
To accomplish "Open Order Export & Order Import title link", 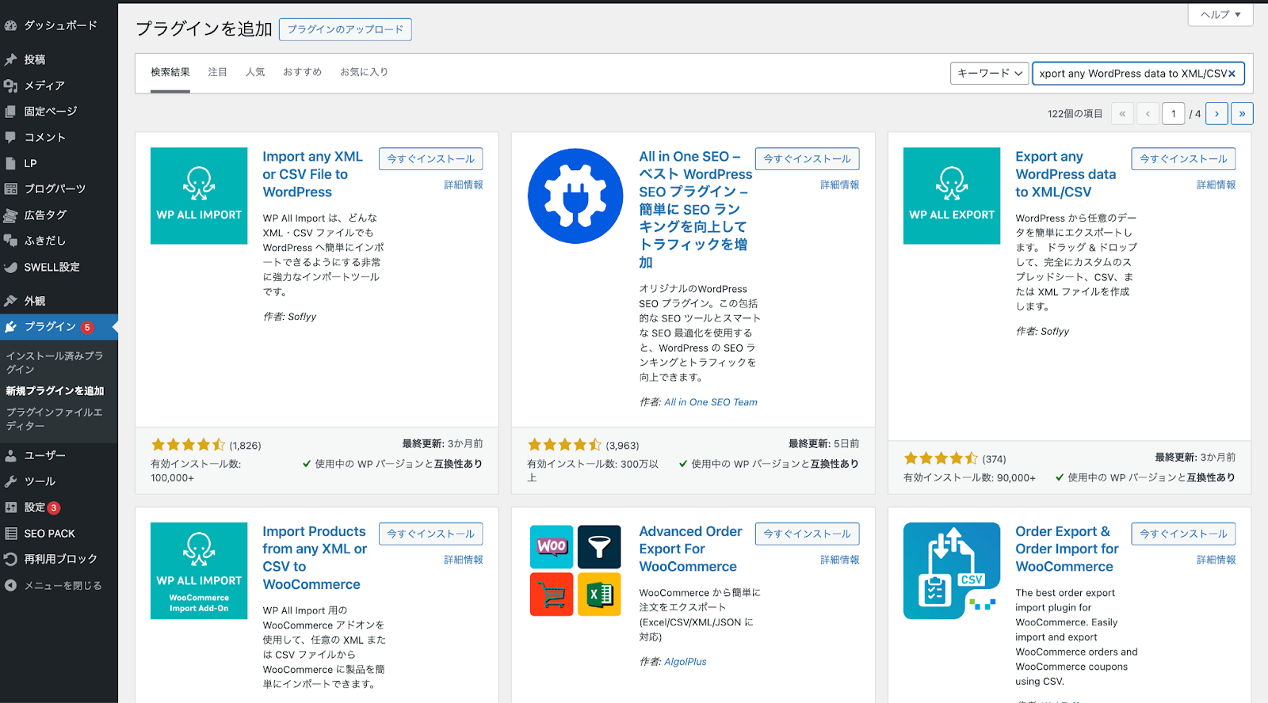I will tap(1067, 549).
